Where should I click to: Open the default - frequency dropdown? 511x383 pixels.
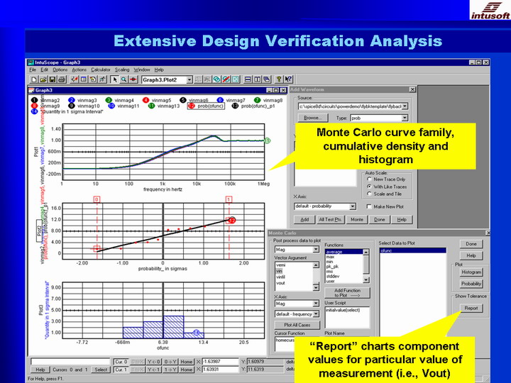click(x=315, y=314)
